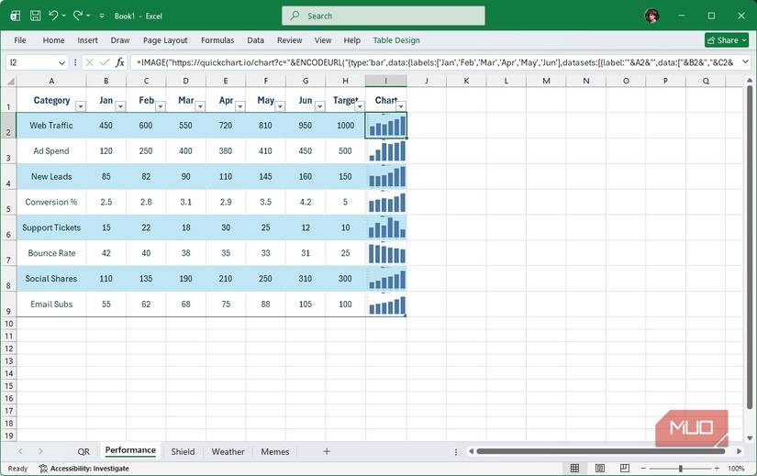Open the Draw ribbon tab

(120, 40)
